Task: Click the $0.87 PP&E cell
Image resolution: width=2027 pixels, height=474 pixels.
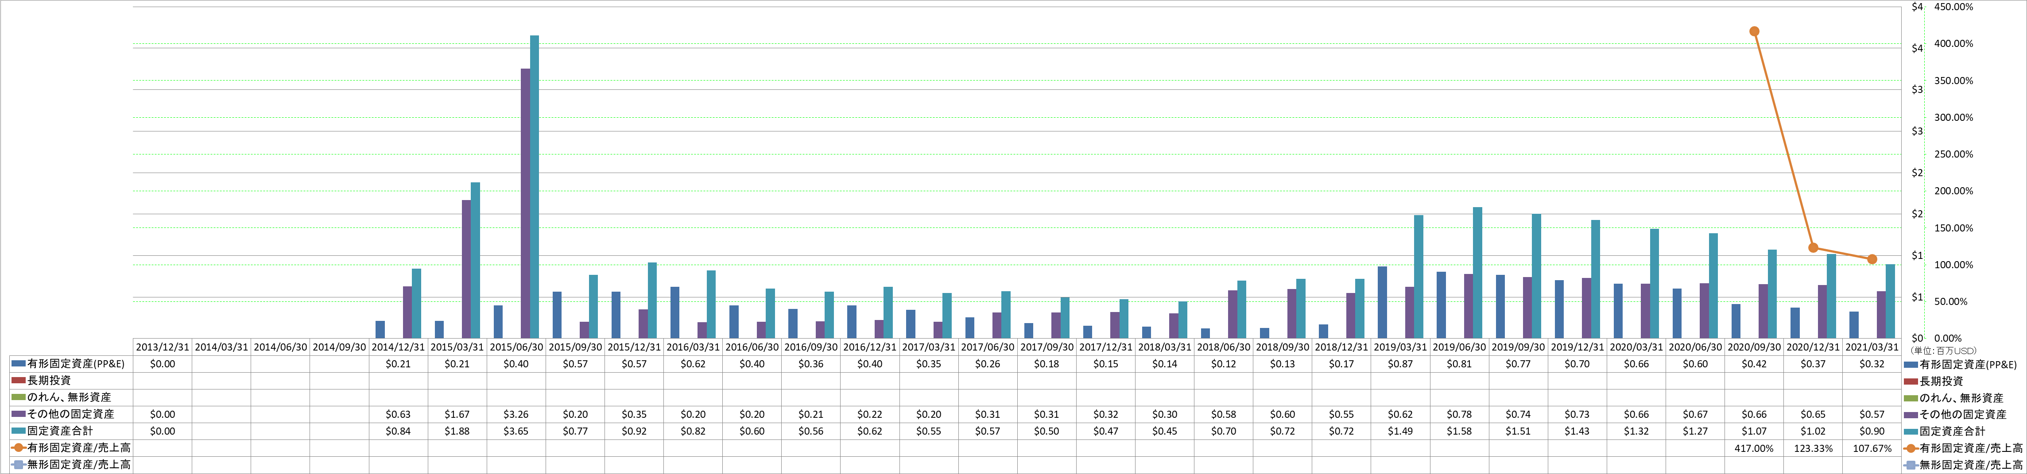Action: [x=1401, y=364]
